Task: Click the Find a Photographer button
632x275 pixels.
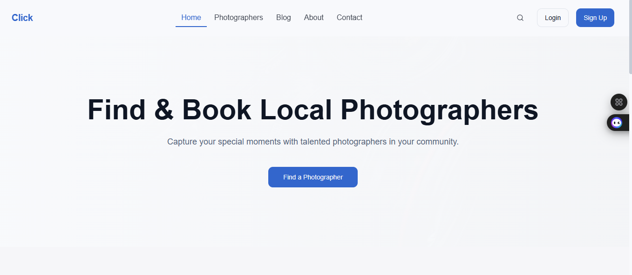Action: tap(313, 177)
